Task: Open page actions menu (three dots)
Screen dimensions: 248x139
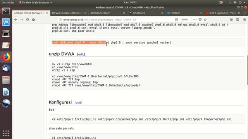Action: click(195, 20)
